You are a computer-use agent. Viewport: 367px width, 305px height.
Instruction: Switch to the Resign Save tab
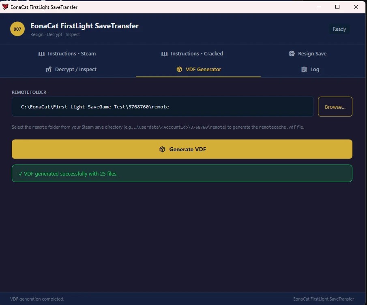tap(307, 54)
